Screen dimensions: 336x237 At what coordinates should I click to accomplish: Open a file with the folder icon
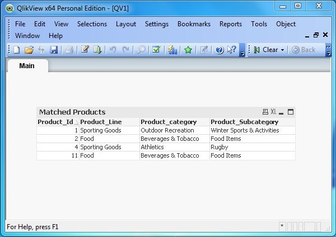[29, 50]
